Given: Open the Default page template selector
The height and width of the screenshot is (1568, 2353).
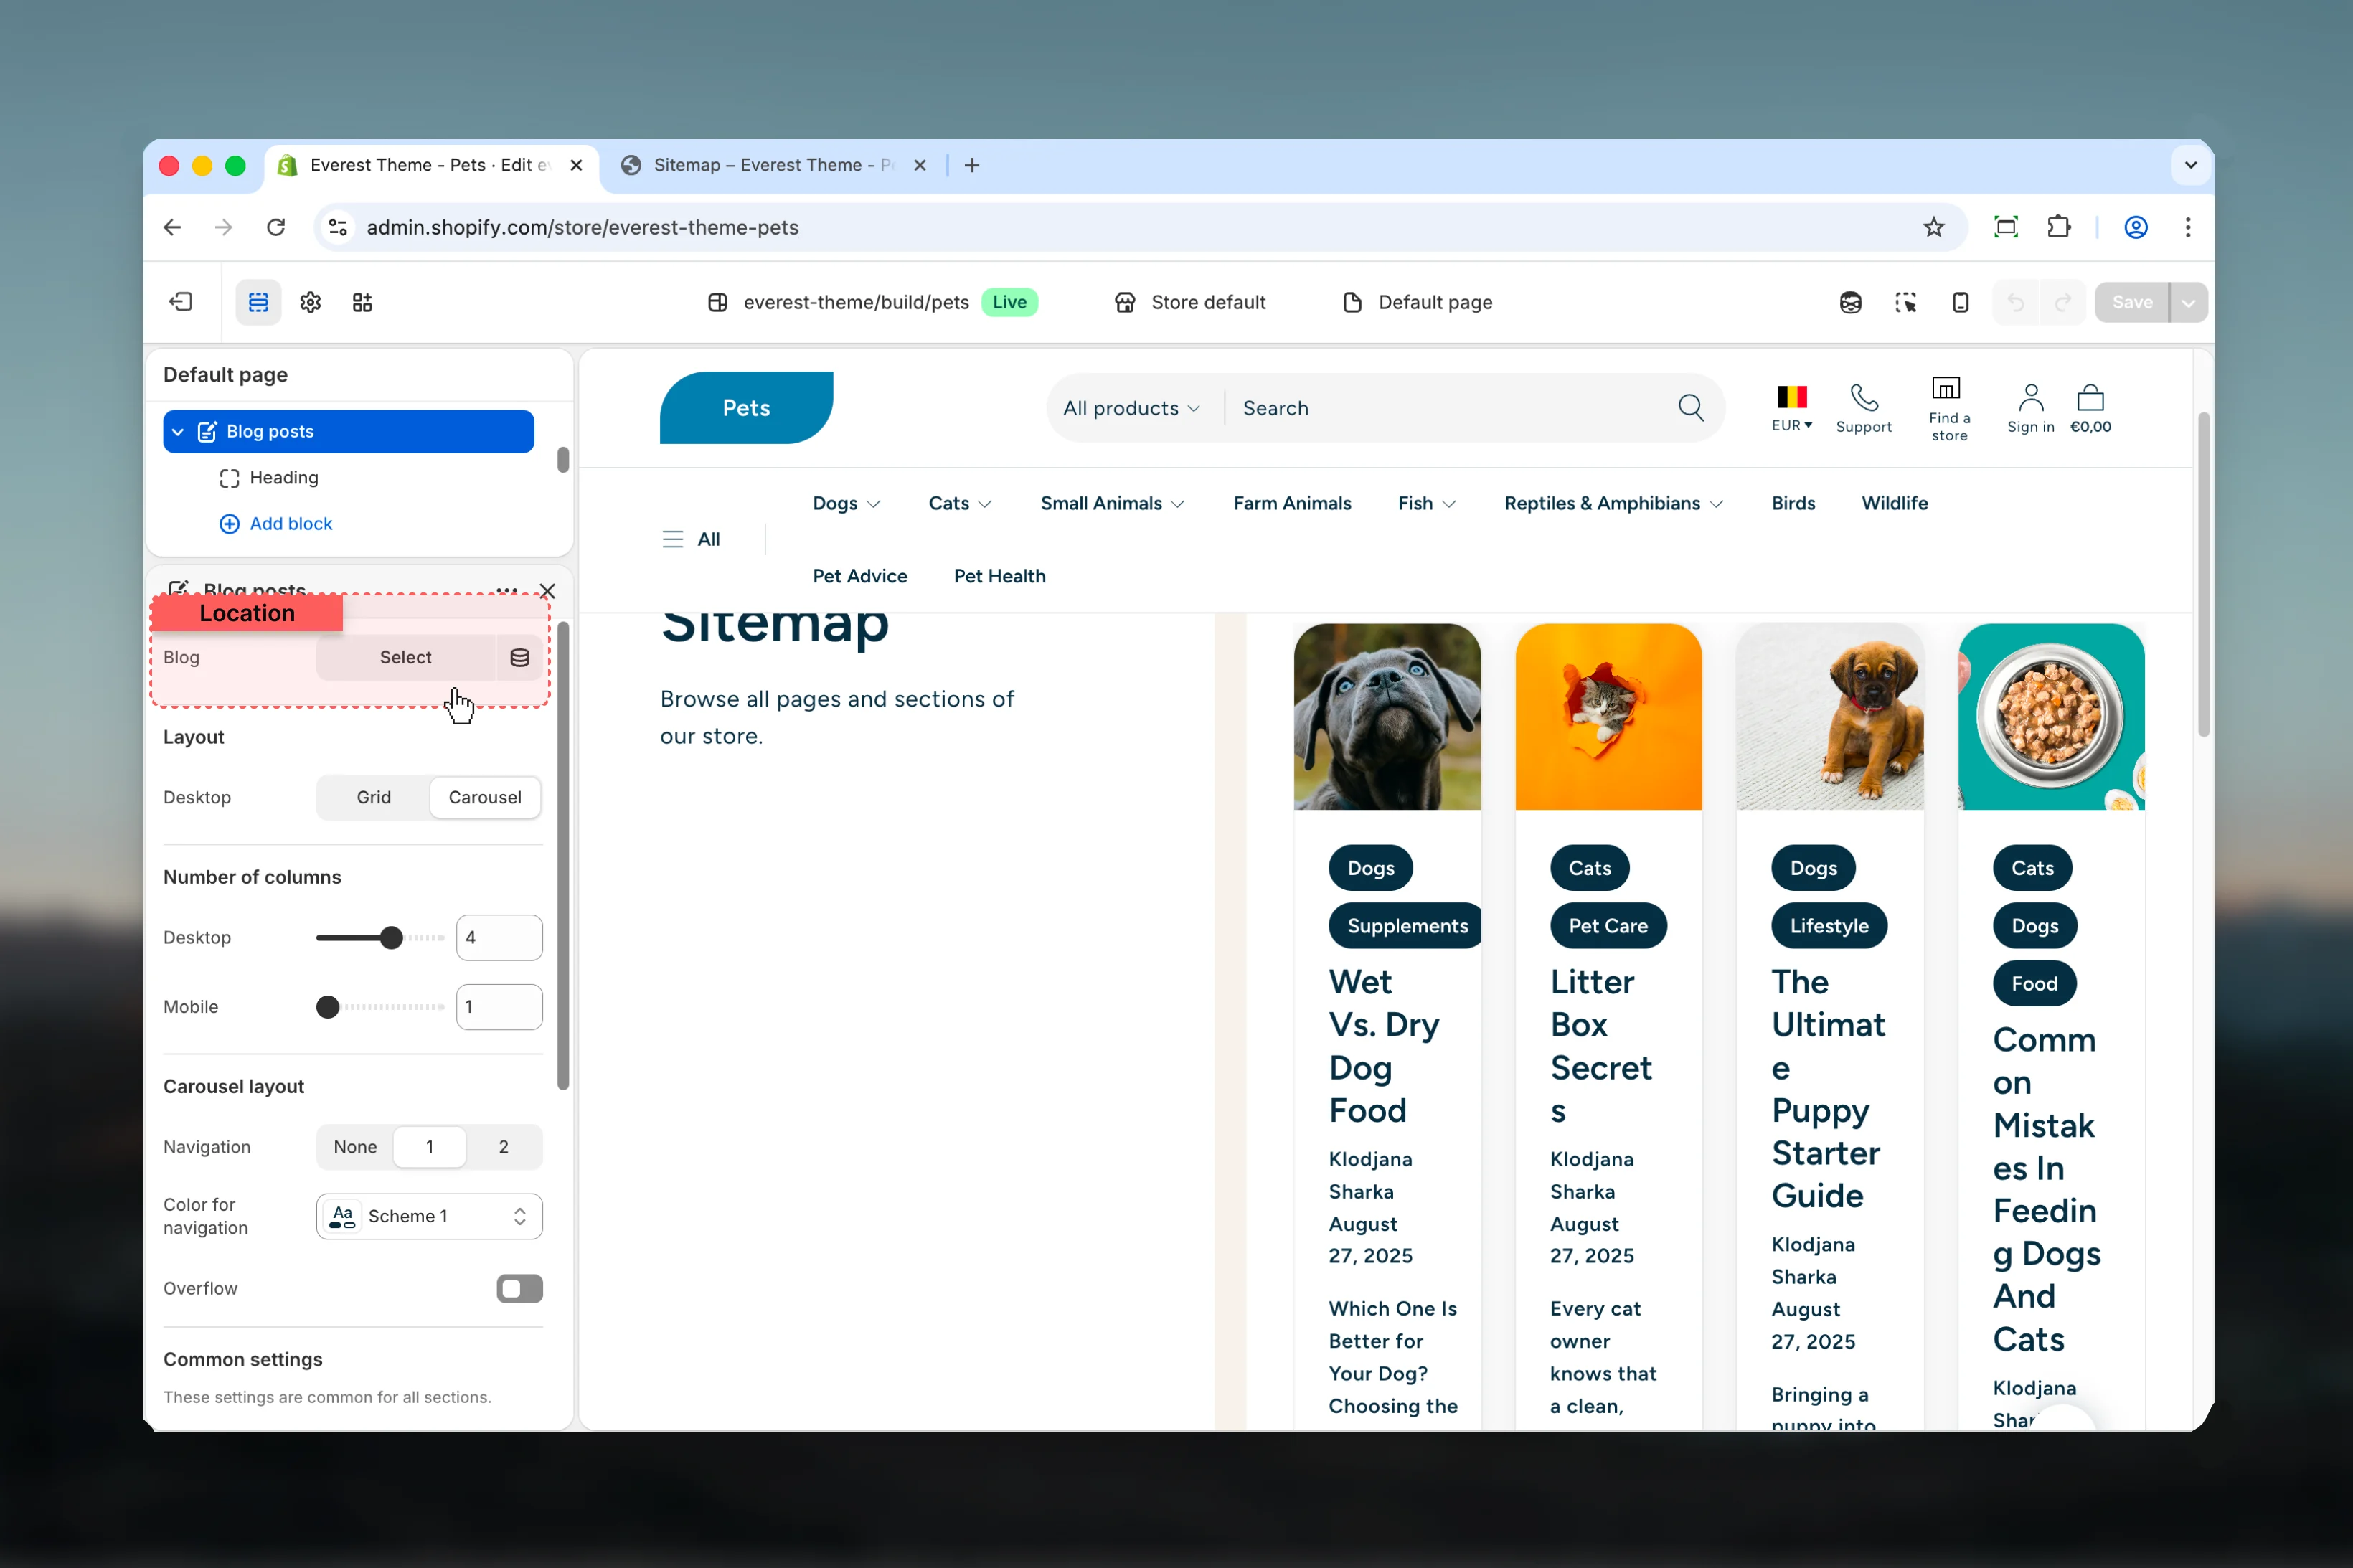Looking at the screenshot, I should (x=1418, y=302).
